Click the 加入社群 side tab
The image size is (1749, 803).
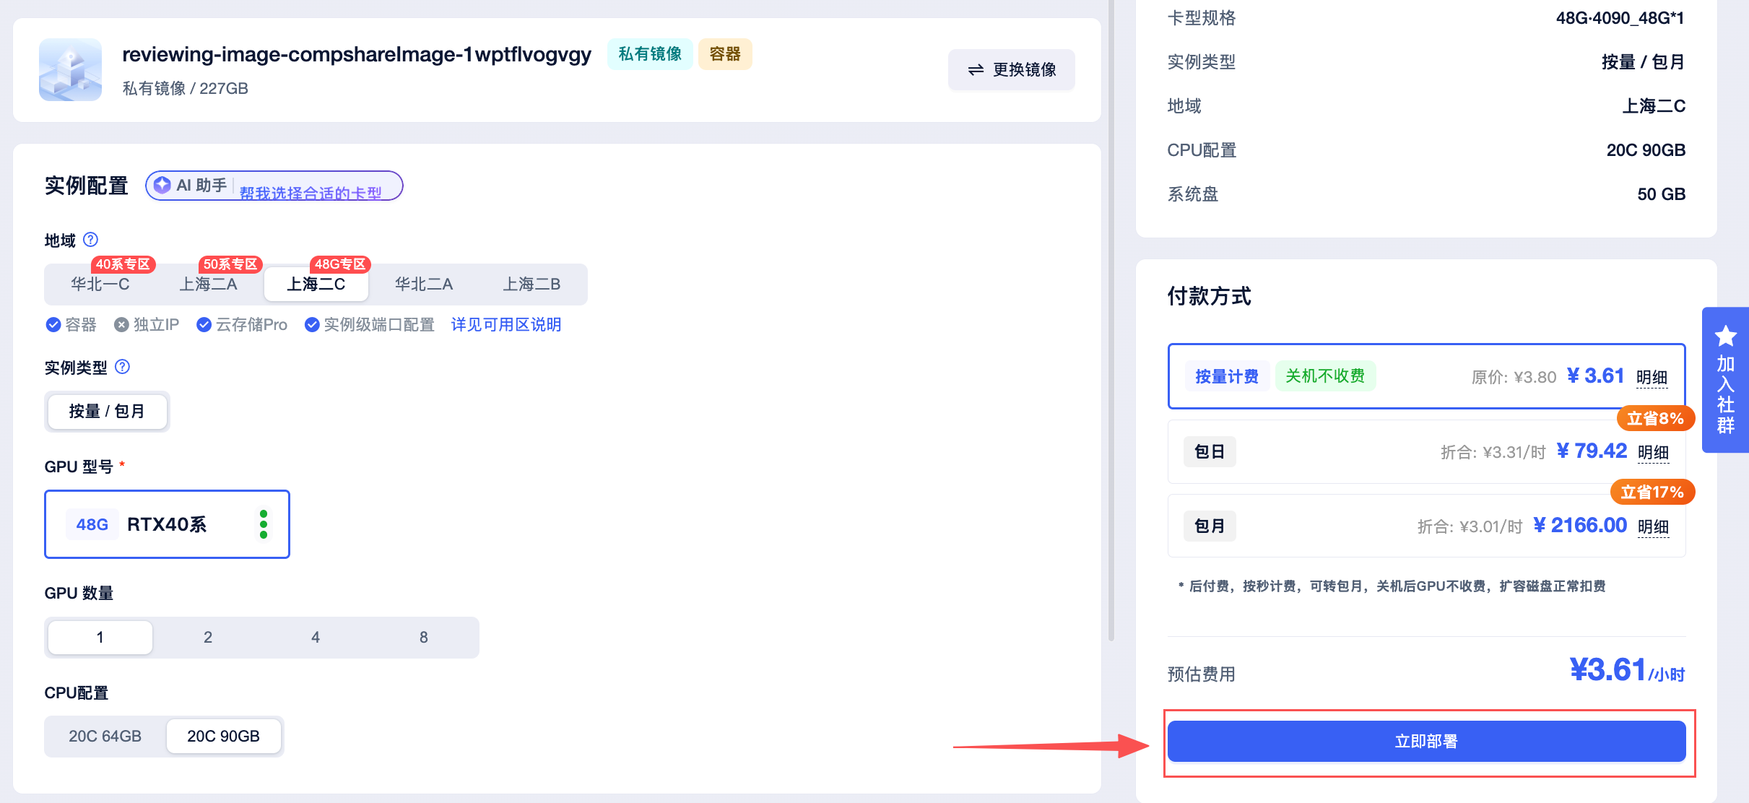point(1725,380)
